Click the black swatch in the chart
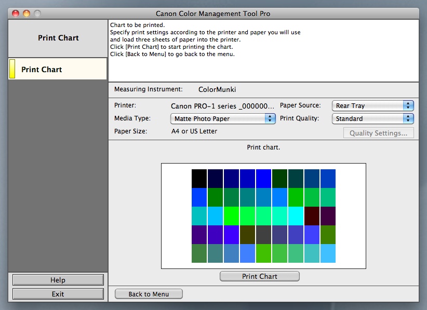This screenshot has height=310, width=427. point(199,178)
